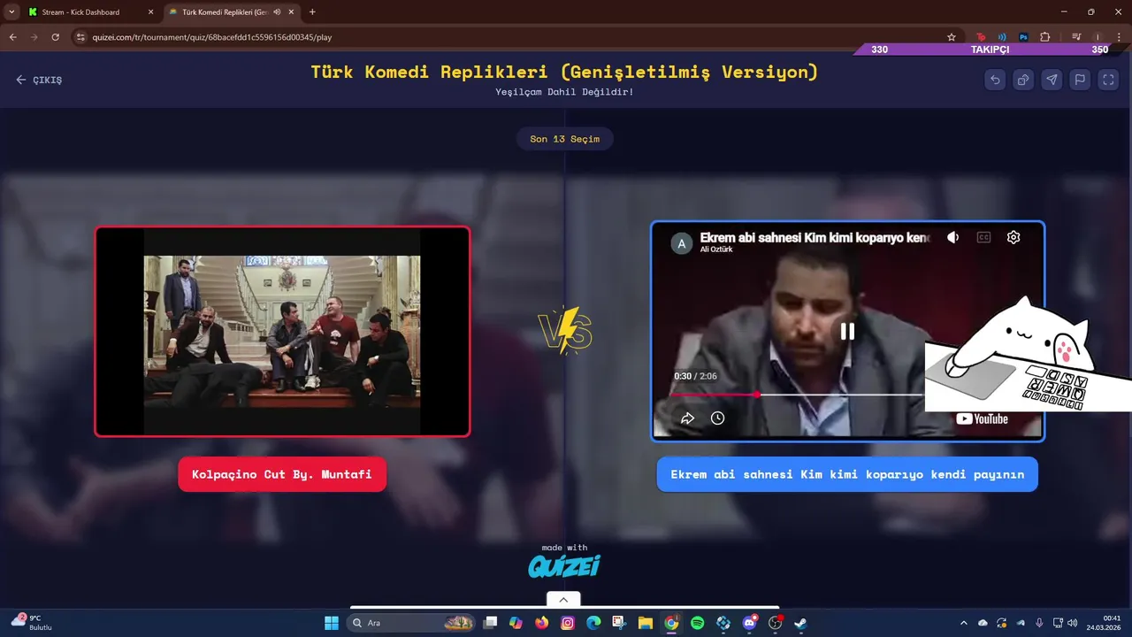Image resolution: width=1132 pixels, height=637 pixels.
Task: Open the media controls icon
Action: 1076,37
